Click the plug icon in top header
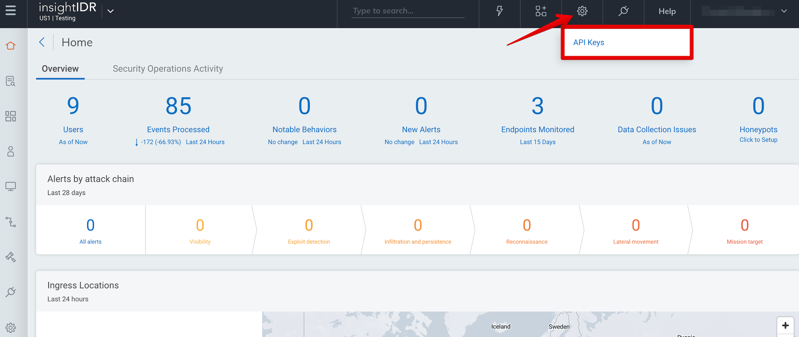 [x=623, y=11]
